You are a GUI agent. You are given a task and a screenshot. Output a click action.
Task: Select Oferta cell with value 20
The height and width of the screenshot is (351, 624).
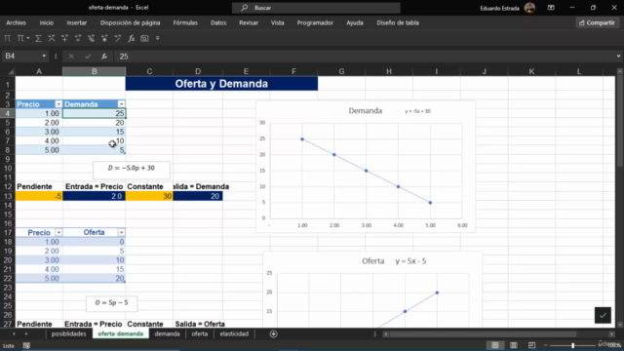click(94, 278)
